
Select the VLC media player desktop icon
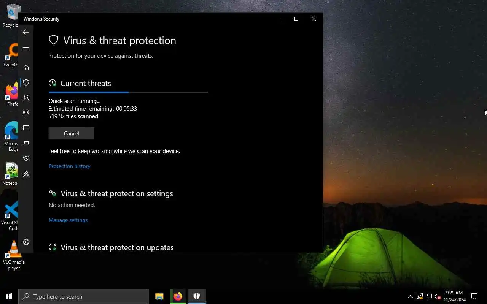[x=14, y=255]
